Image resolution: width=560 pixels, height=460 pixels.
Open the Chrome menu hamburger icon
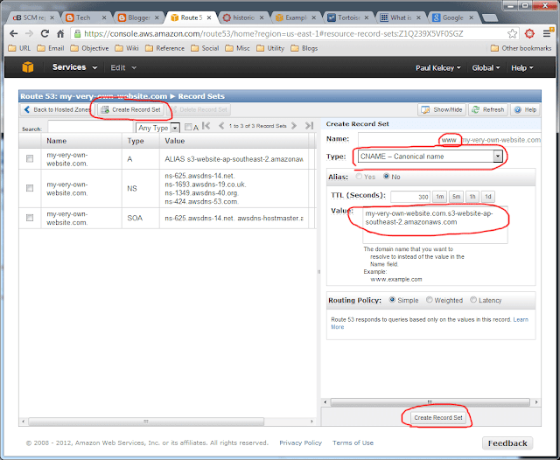[547, 34]
